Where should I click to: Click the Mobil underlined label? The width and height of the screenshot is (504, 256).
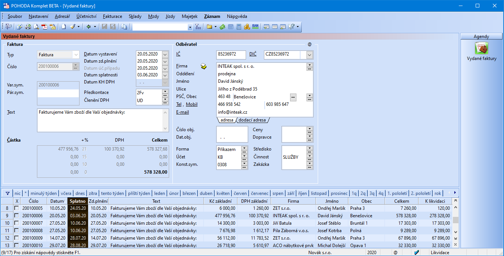(x=192, y=104)
